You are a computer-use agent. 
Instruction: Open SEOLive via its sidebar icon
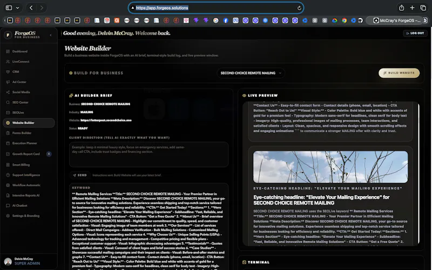point(8,112)
